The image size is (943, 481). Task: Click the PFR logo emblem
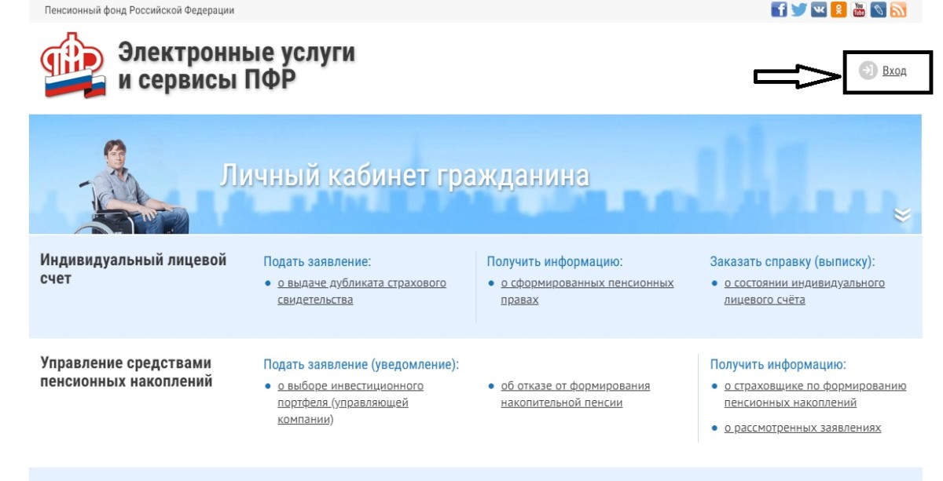coord(74,65)
